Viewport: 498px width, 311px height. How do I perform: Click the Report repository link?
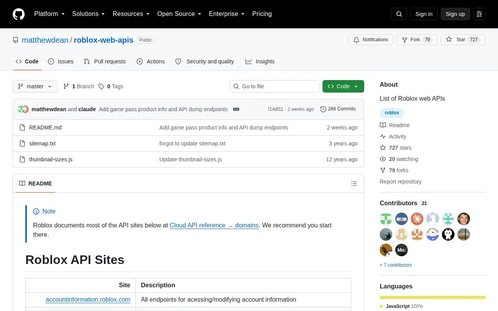[400, 182]
